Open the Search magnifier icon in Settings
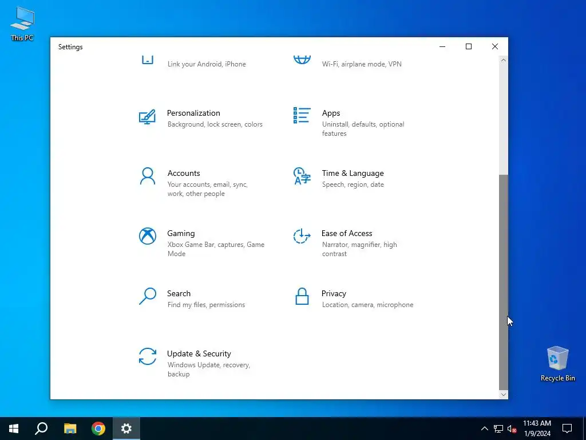Image resolution: width=586 pixels, height=440 pixels. click(147, 296)
